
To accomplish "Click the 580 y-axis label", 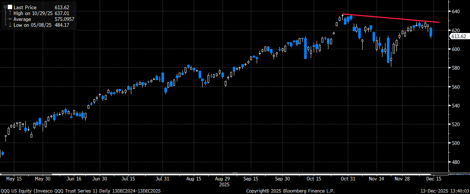I will pos(456,68).
